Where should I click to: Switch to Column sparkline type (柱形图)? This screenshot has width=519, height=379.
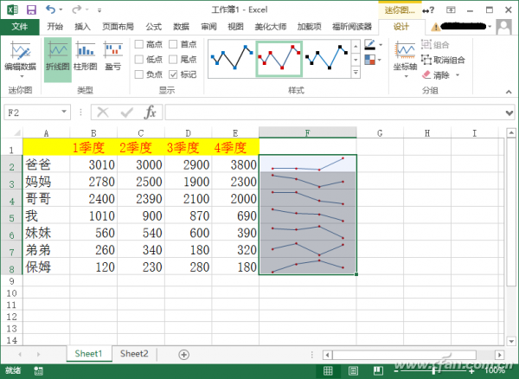85,57
